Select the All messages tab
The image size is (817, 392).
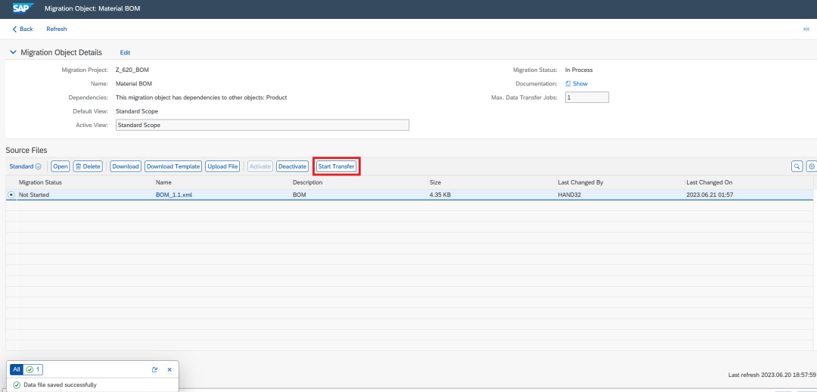pos(16,369)
